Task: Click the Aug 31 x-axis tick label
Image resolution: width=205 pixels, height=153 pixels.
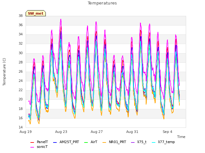Action: 132,132
